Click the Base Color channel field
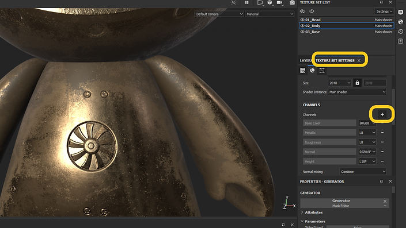 click(329, 123)
